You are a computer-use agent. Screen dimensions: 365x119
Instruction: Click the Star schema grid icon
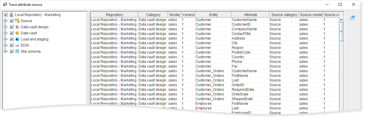tap(17, 51)
